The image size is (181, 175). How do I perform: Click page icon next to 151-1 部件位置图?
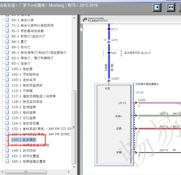pos(7,156)
